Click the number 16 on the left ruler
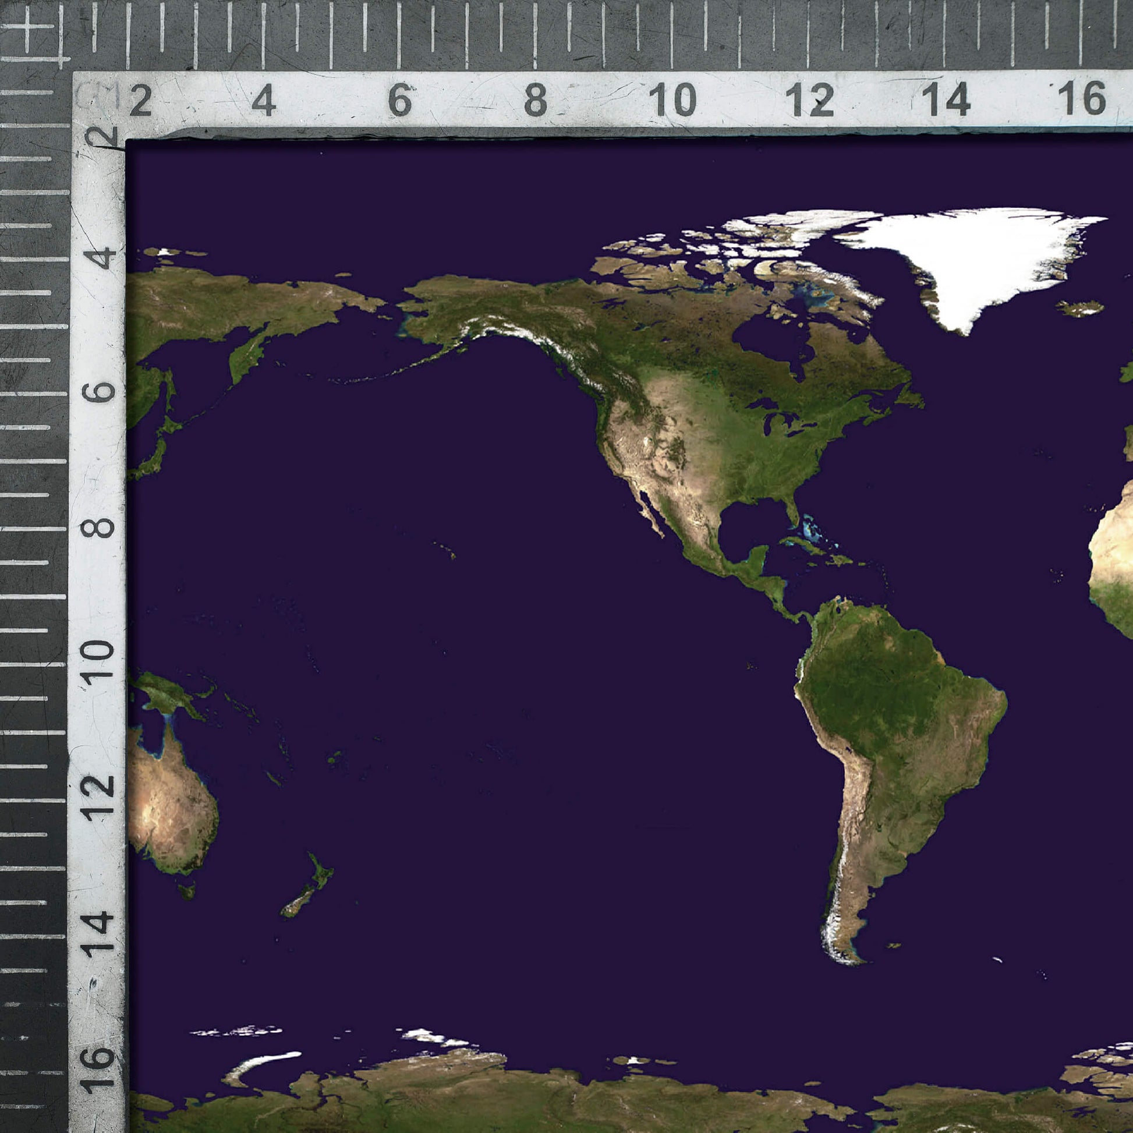The image size is (1133, 1133). coord(98,1071)
